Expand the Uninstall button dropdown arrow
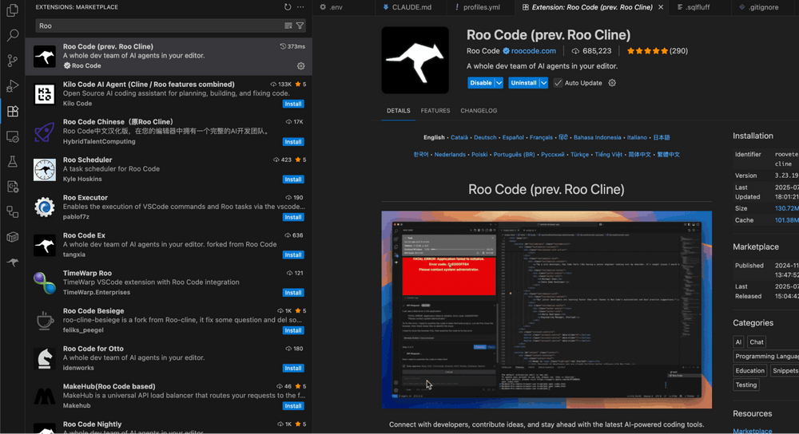This screenshot has width=799, height=434. pos(543,83)
